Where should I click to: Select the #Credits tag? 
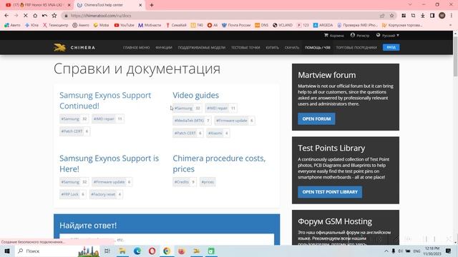(x=185, y=182)
